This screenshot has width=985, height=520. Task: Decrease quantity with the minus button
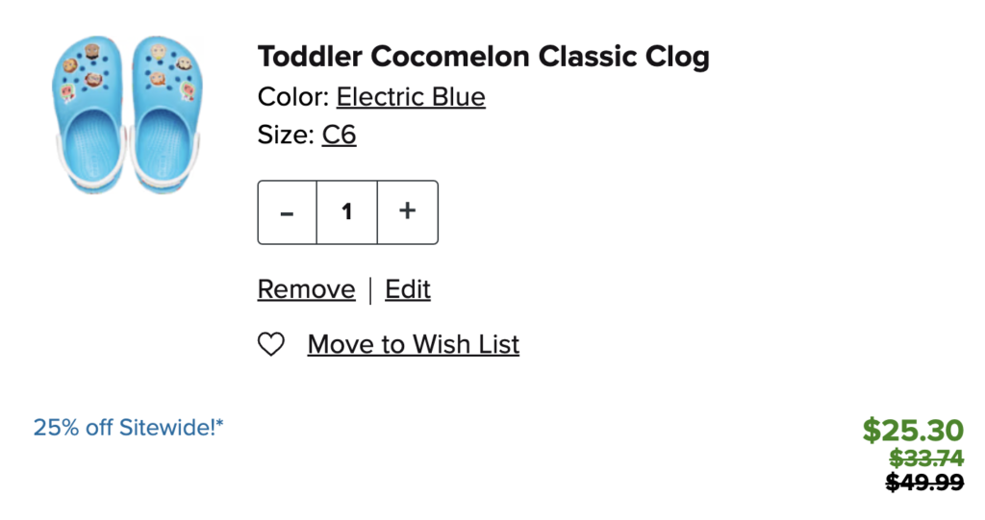[287, 212]
